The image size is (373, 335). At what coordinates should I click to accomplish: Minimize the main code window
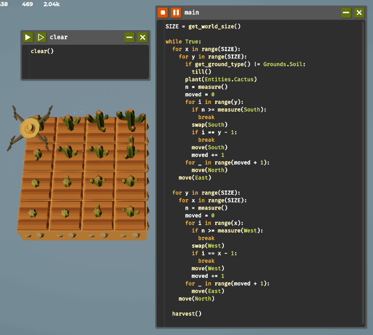pos(346,13)
